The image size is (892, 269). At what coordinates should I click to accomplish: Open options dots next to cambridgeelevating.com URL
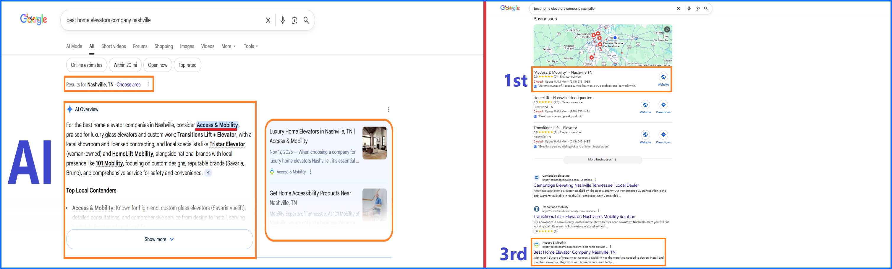[595, 180]
